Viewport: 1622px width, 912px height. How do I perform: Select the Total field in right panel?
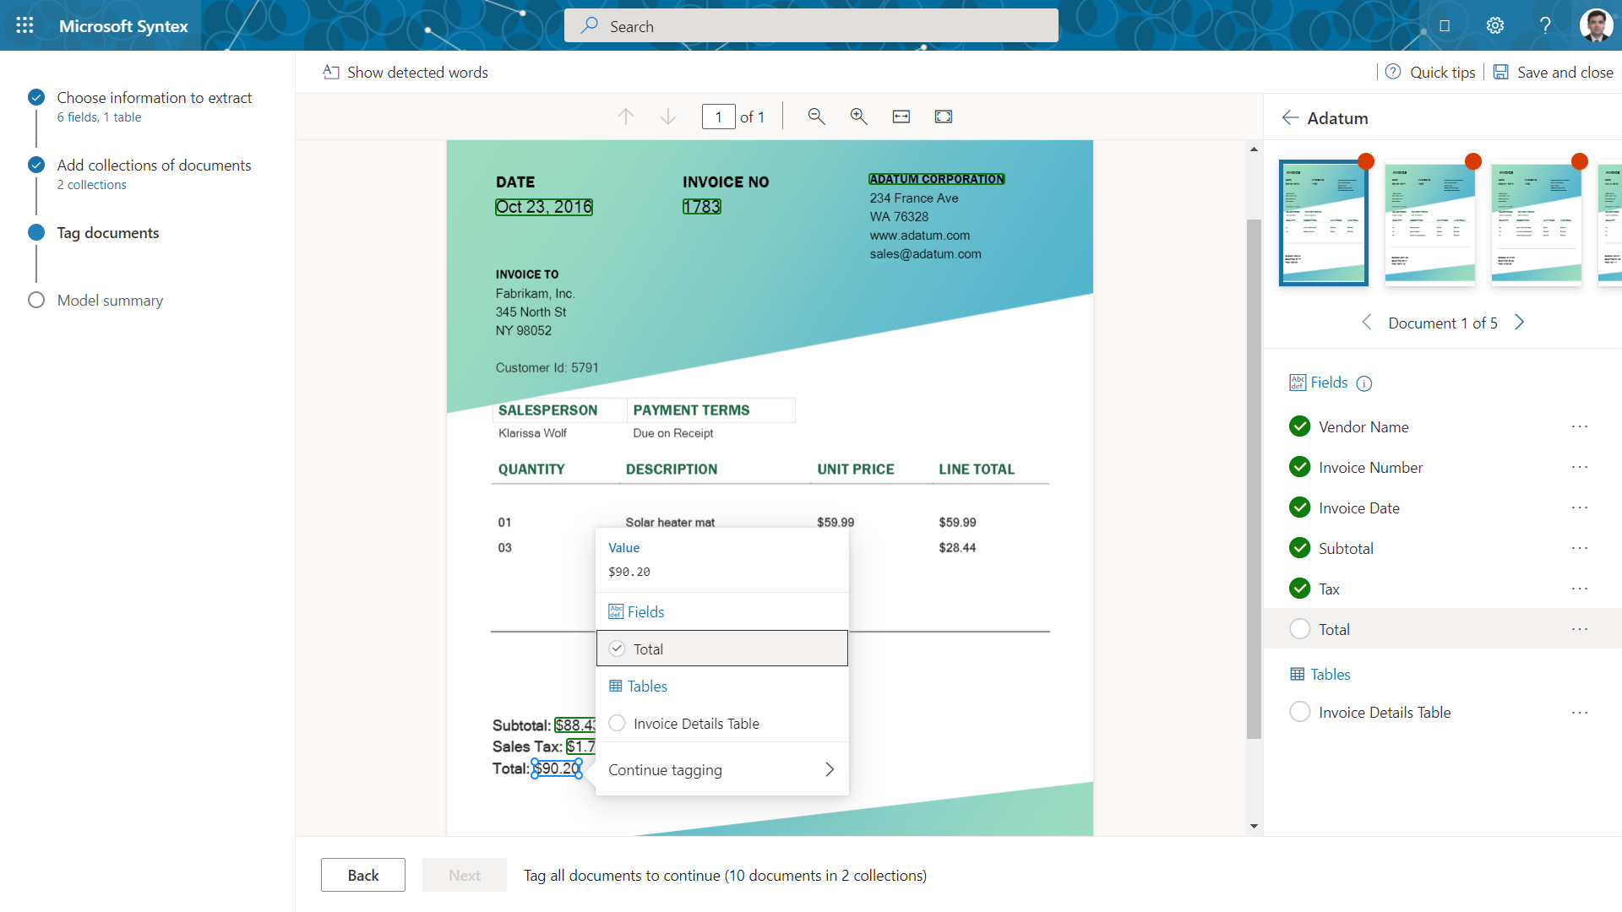coord(1335,629)
